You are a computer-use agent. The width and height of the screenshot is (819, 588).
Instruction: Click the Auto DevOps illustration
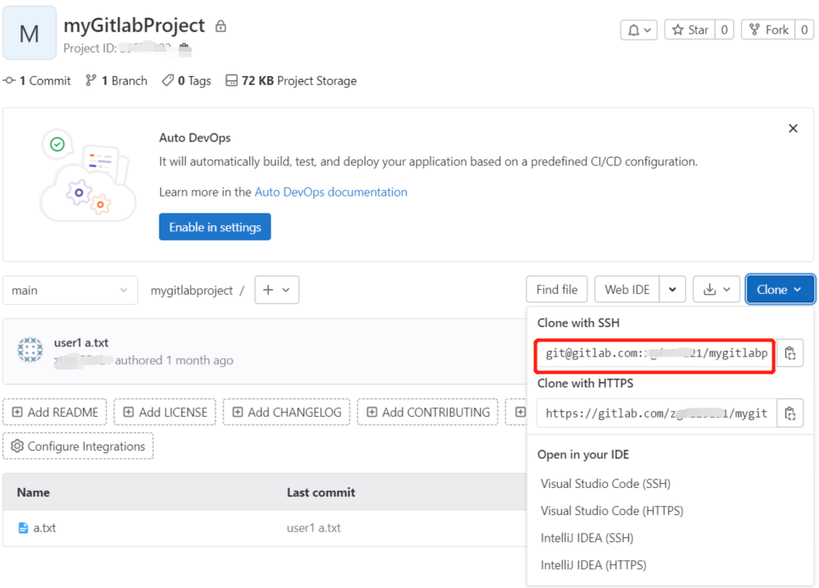(86, 175)
